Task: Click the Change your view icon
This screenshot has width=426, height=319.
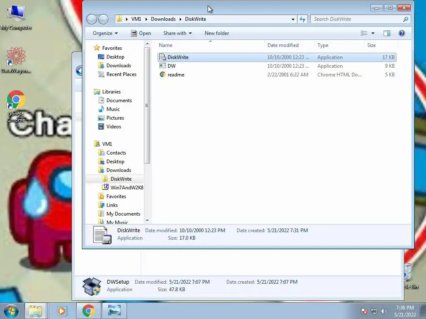Action: [x=364, y=33]
